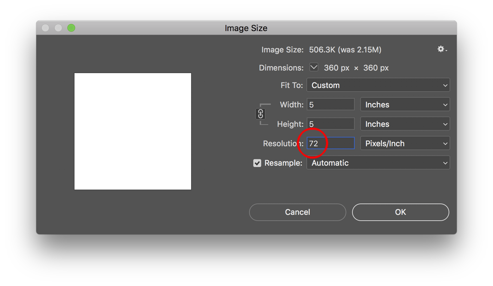The image size is (493, 286).
Task: Open the Dimensions units chevron menu
Action: (x=314, y=67)
